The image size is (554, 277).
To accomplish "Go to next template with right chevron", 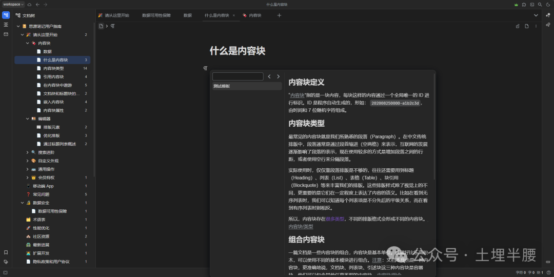I will (278, 76).
